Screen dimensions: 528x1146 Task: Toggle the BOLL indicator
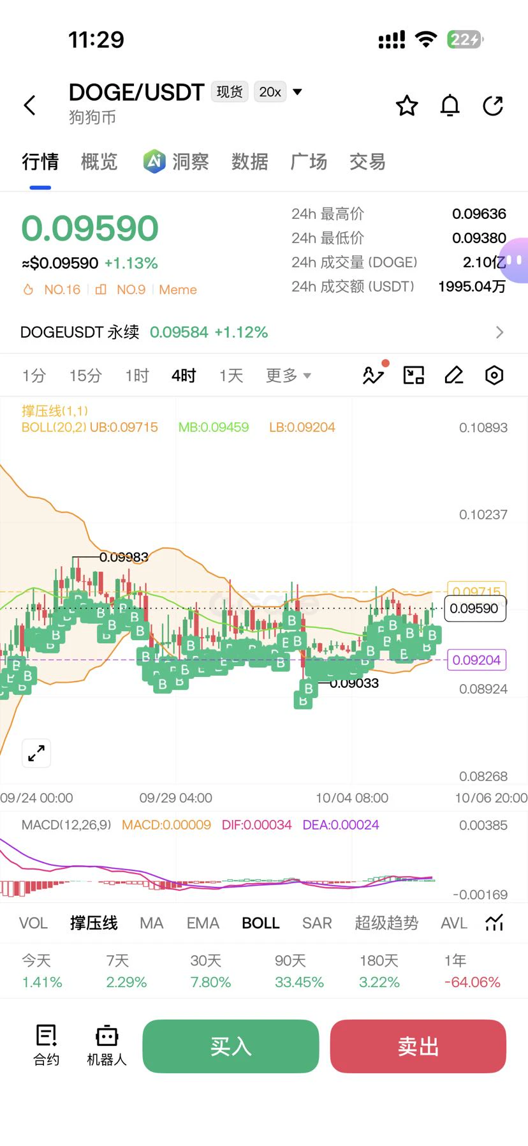coord(261,923)
